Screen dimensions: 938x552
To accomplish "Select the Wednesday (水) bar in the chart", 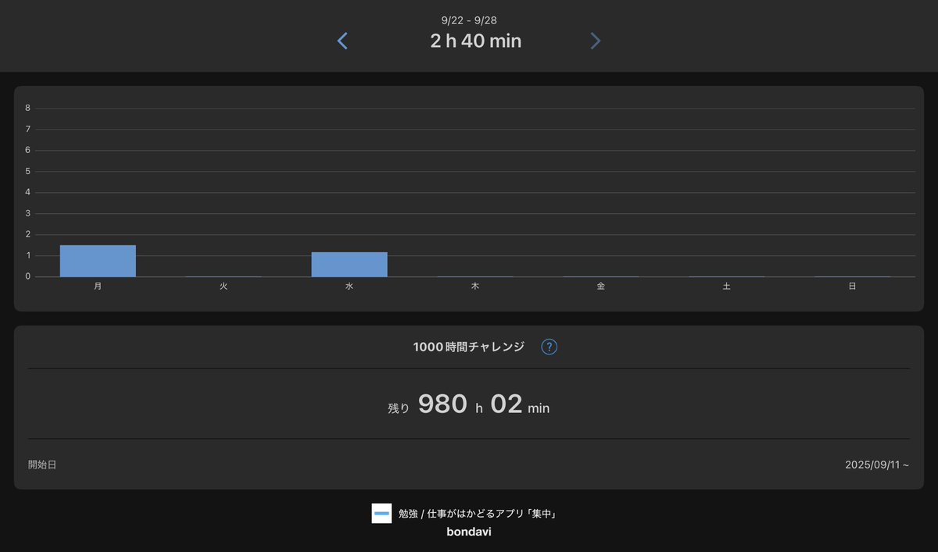I will pyautogui.click(x=349, y=264).
